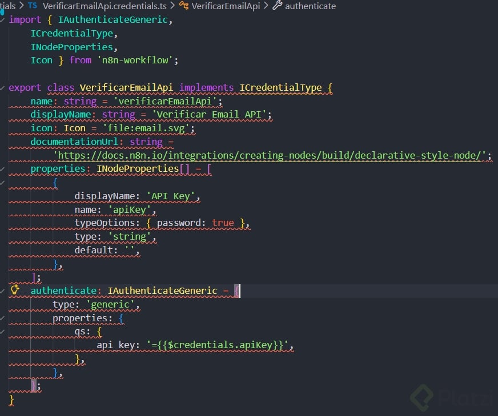
Task: Click the implements keyword in class declaration
Action: [x=206, y=87]
